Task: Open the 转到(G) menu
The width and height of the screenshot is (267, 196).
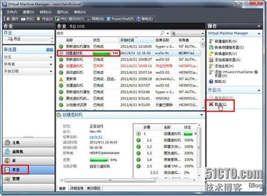Action: pos(45,12)
